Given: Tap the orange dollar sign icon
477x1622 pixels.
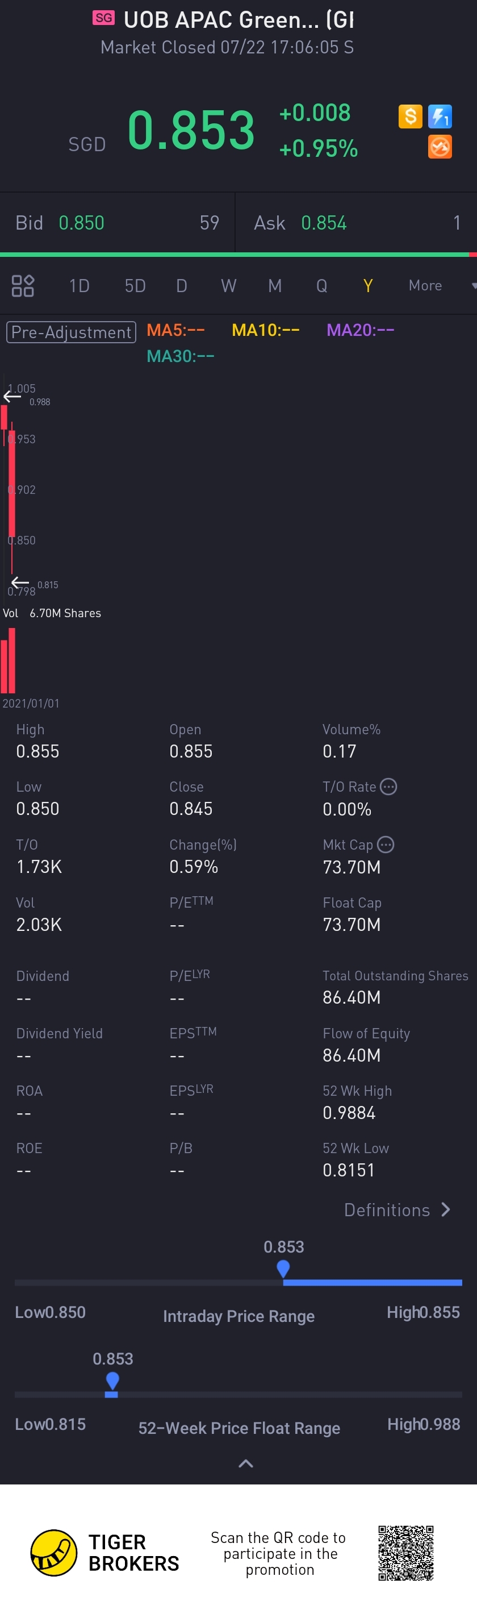Looking at the screenshot, I should coord(409,117).
